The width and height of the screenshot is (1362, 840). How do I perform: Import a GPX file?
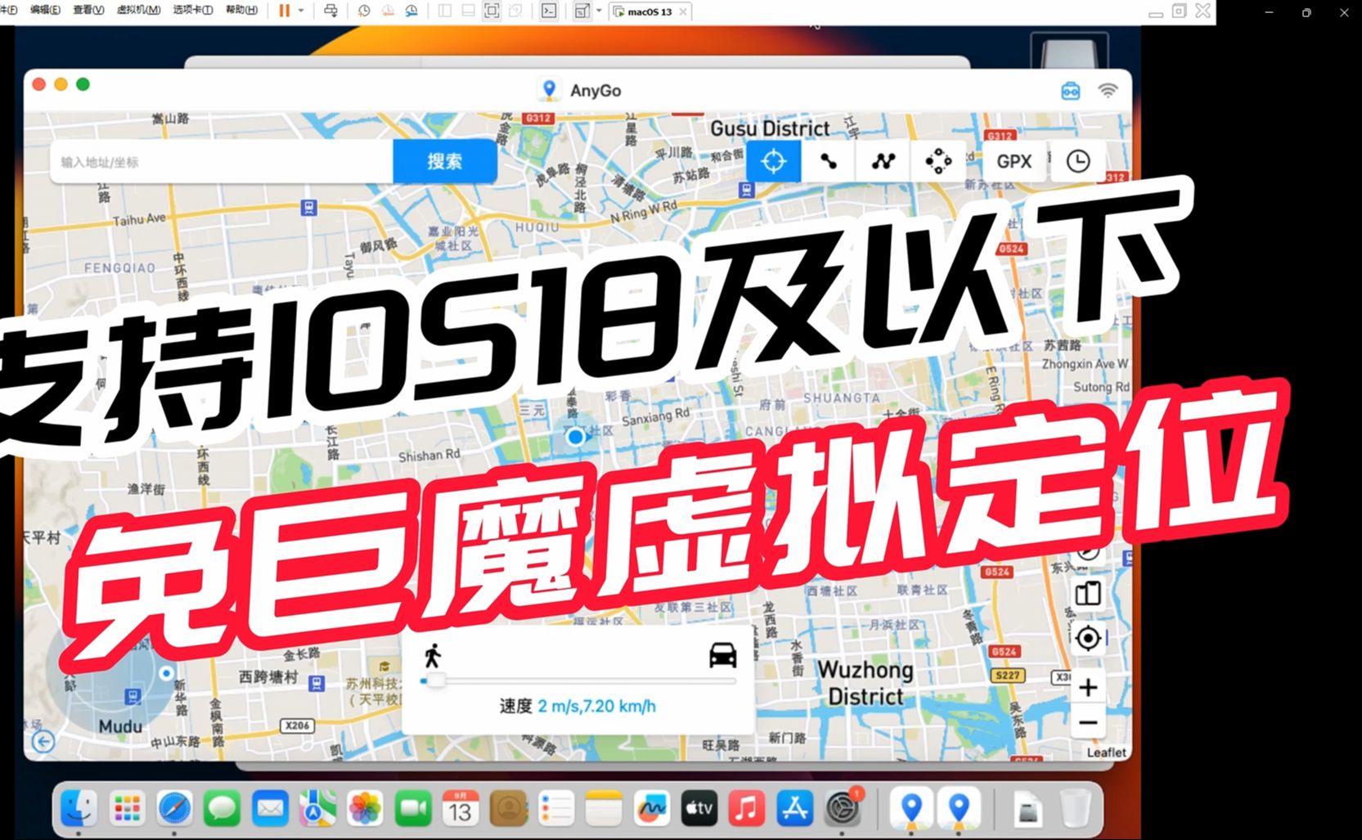coord(1014,161)
